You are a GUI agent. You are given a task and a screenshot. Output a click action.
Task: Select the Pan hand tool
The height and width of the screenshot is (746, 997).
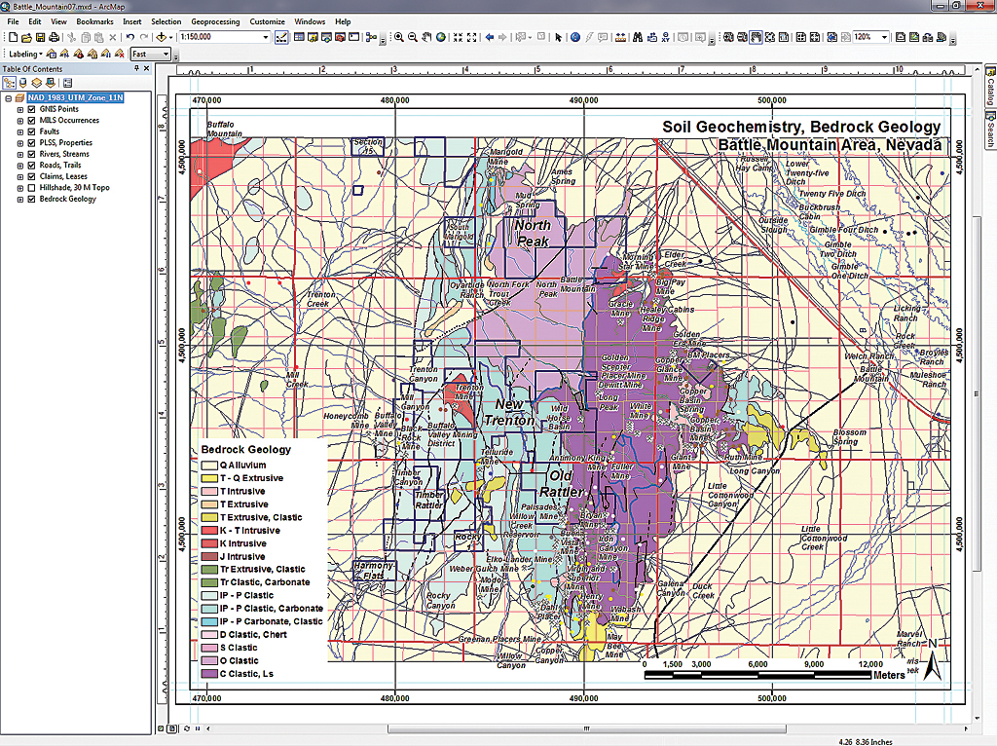coord(426,38)
